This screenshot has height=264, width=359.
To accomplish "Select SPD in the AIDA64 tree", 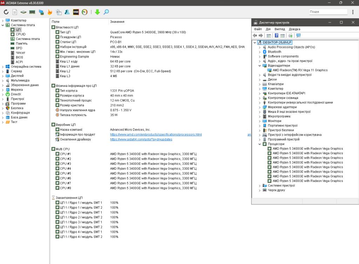I will coord(19,48).
